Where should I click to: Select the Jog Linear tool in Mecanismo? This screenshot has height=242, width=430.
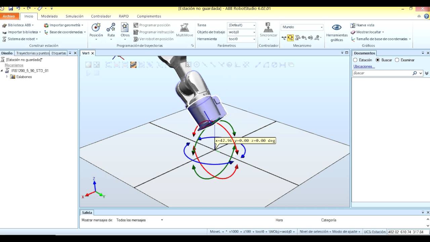pos(304,38)
